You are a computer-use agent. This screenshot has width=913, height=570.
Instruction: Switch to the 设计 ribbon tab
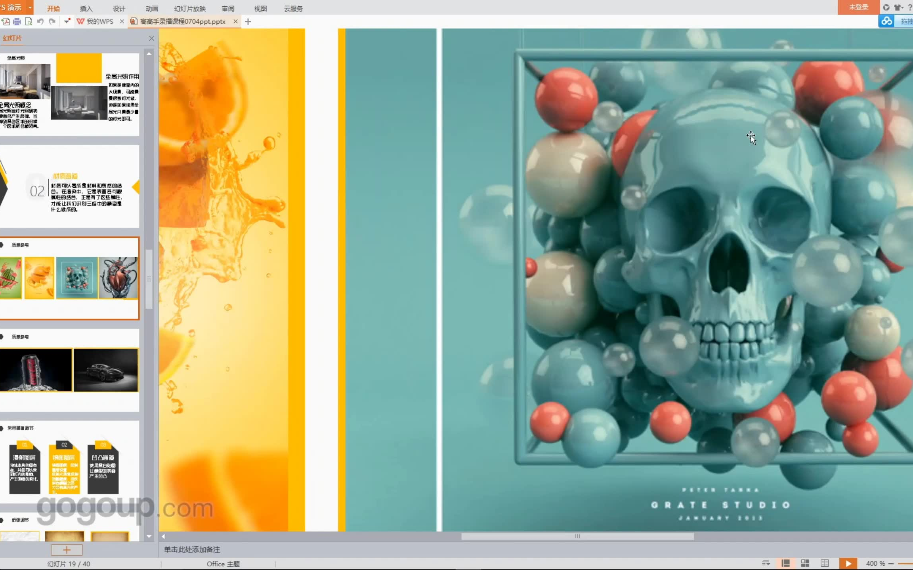pos(119,8)
